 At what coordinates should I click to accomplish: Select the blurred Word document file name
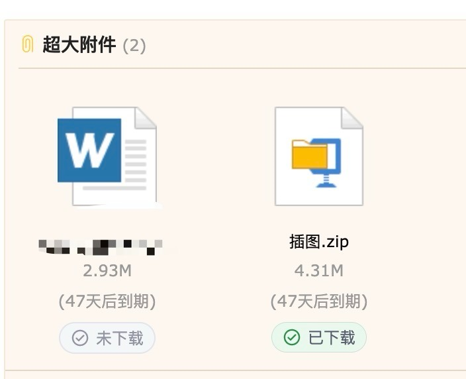[x=101, y=246]
